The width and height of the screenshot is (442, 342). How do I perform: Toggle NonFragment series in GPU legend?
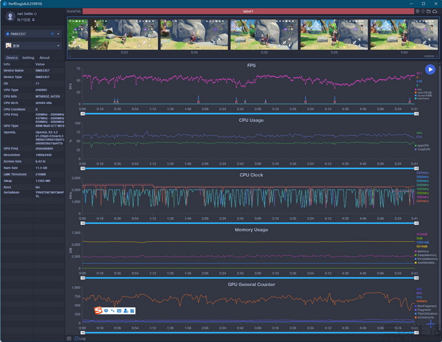425,306
